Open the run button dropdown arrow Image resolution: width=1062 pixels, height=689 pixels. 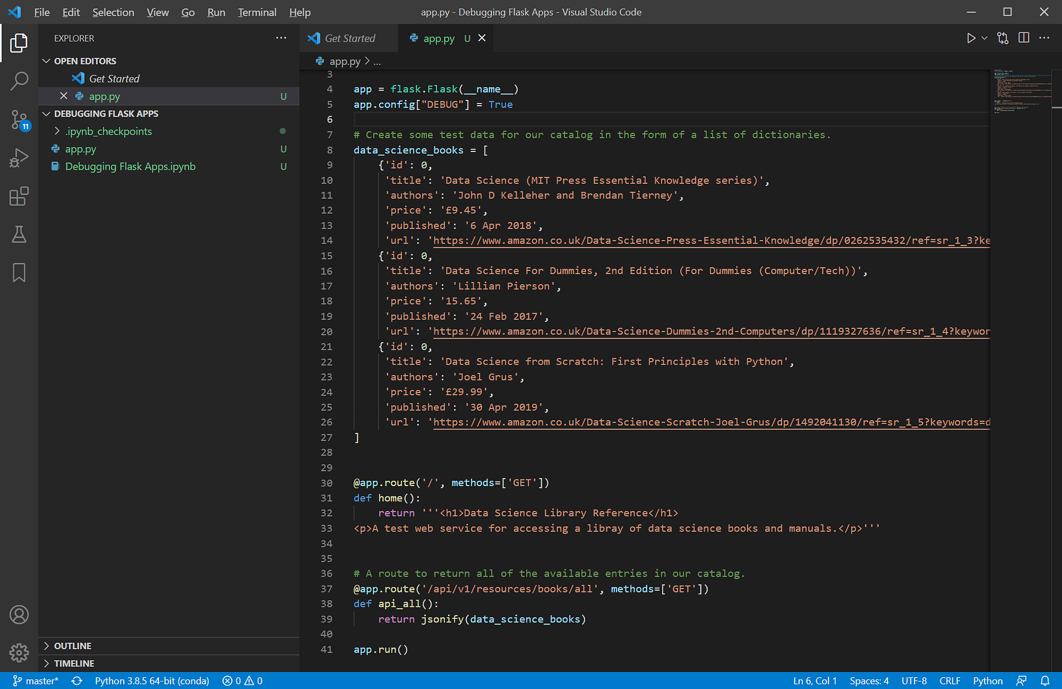point(985,38)
